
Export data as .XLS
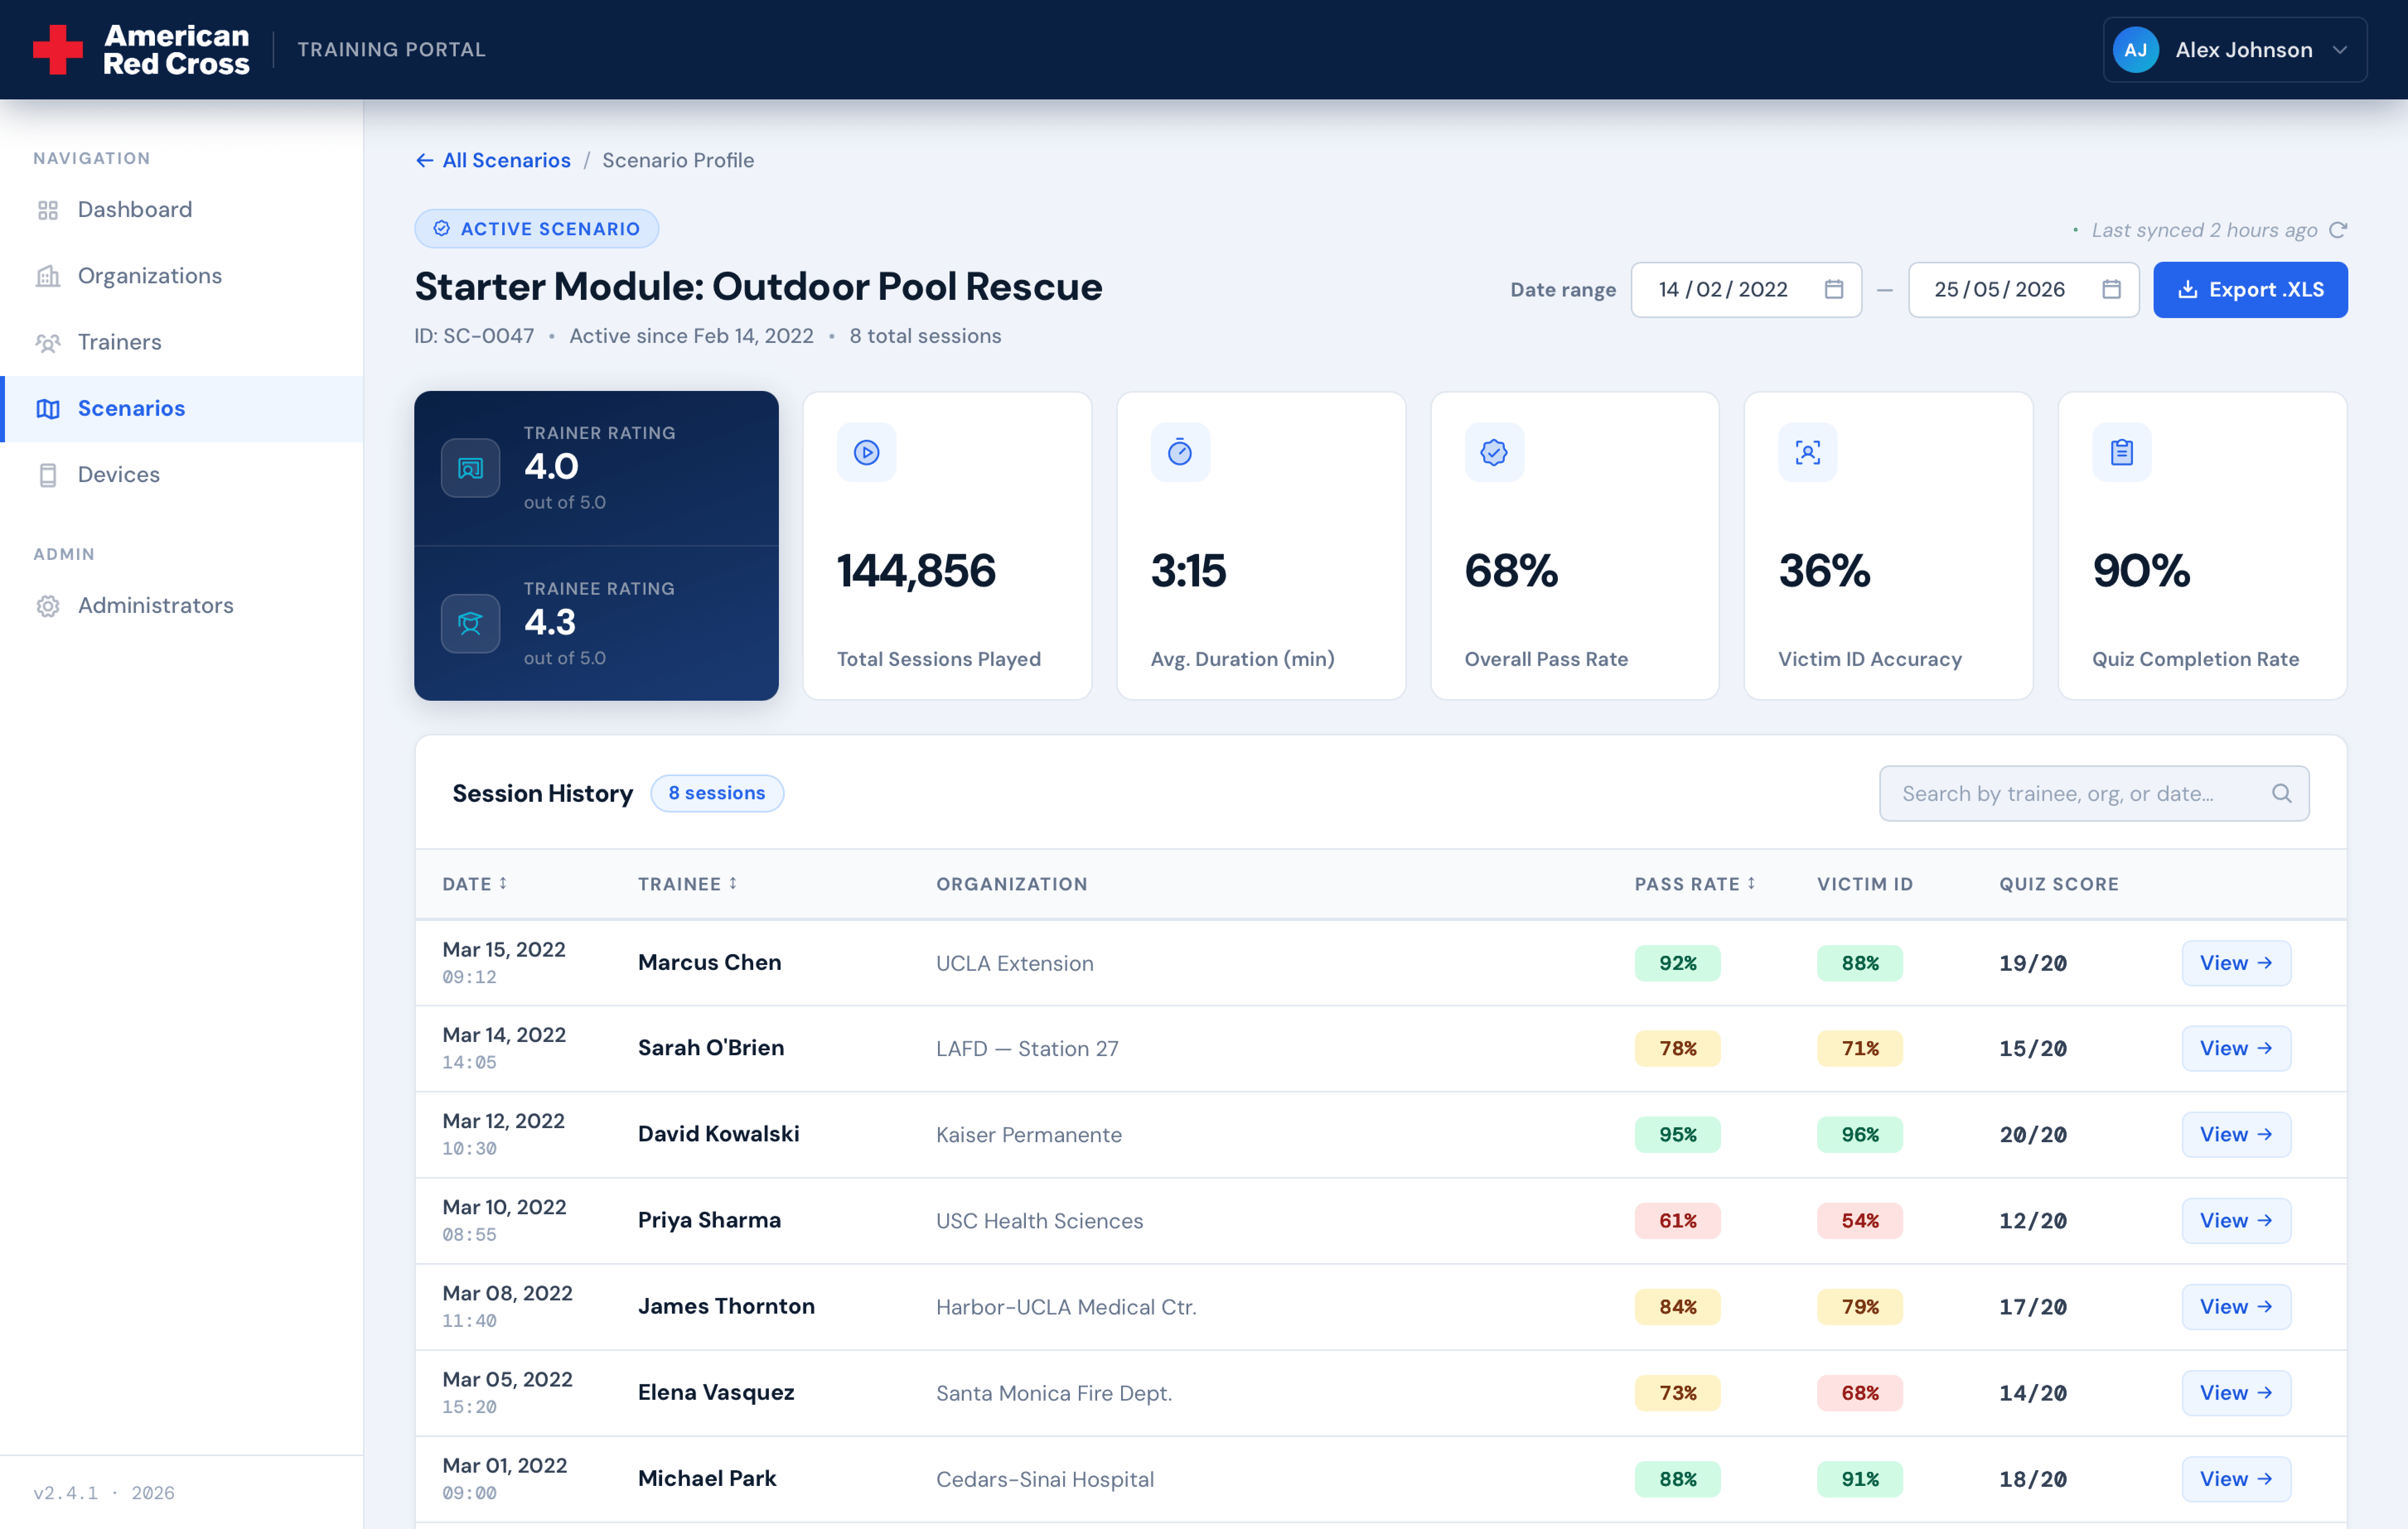2250,290
